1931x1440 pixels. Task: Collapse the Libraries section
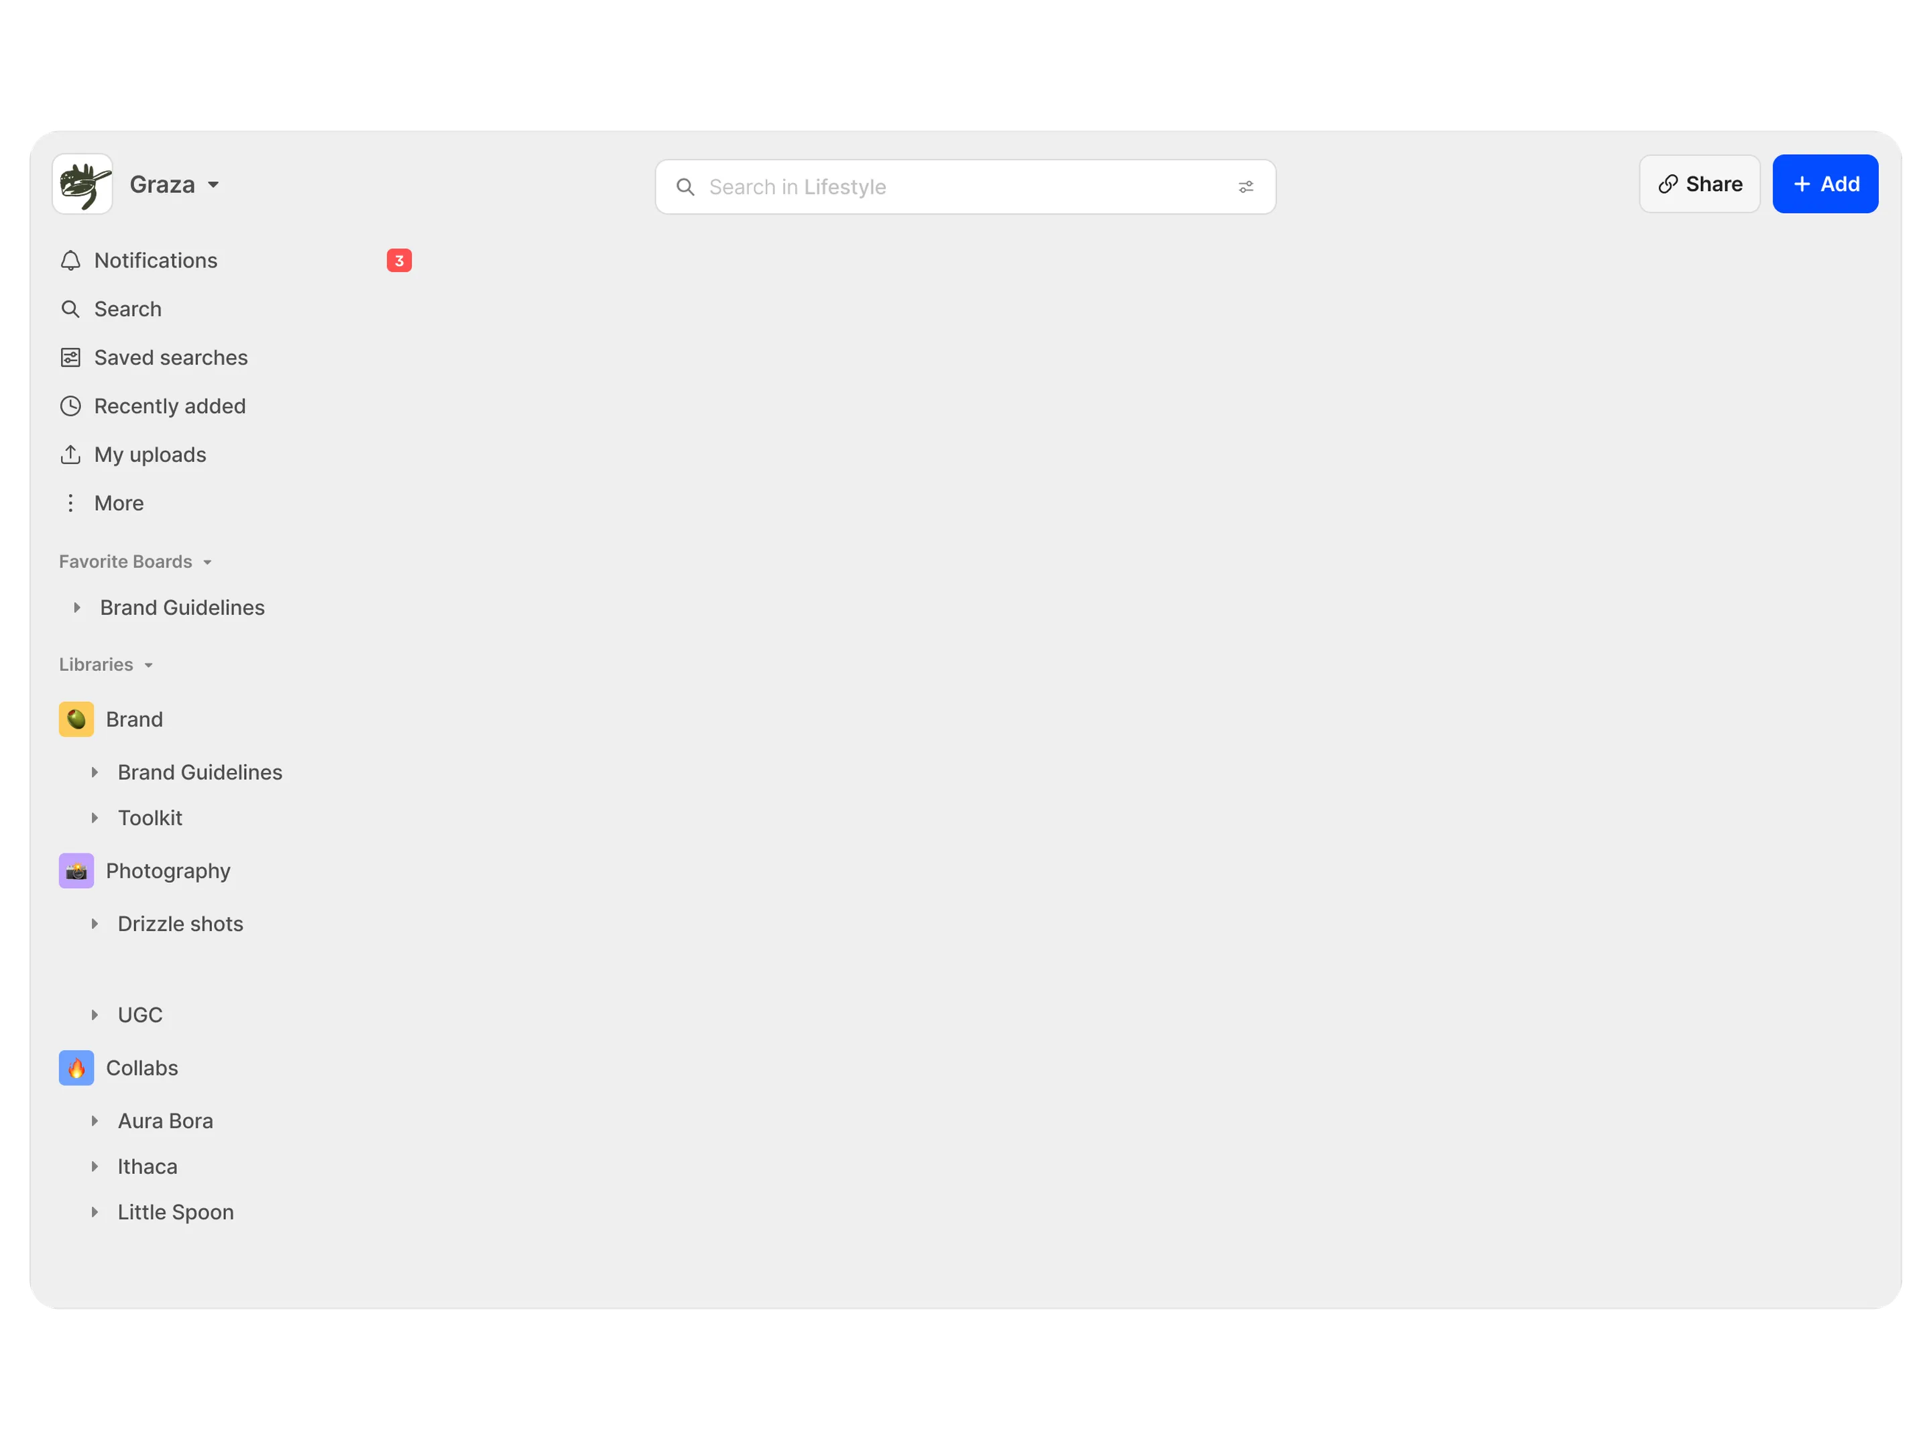click(149, 665)
